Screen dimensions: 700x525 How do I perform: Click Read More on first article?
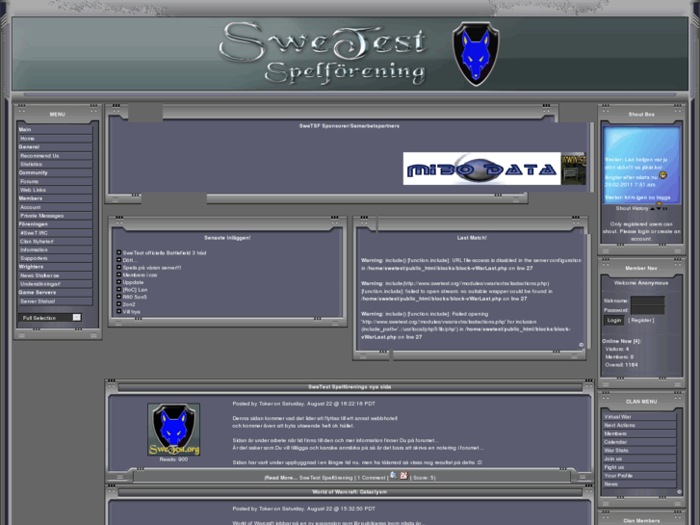pos(280,478)
